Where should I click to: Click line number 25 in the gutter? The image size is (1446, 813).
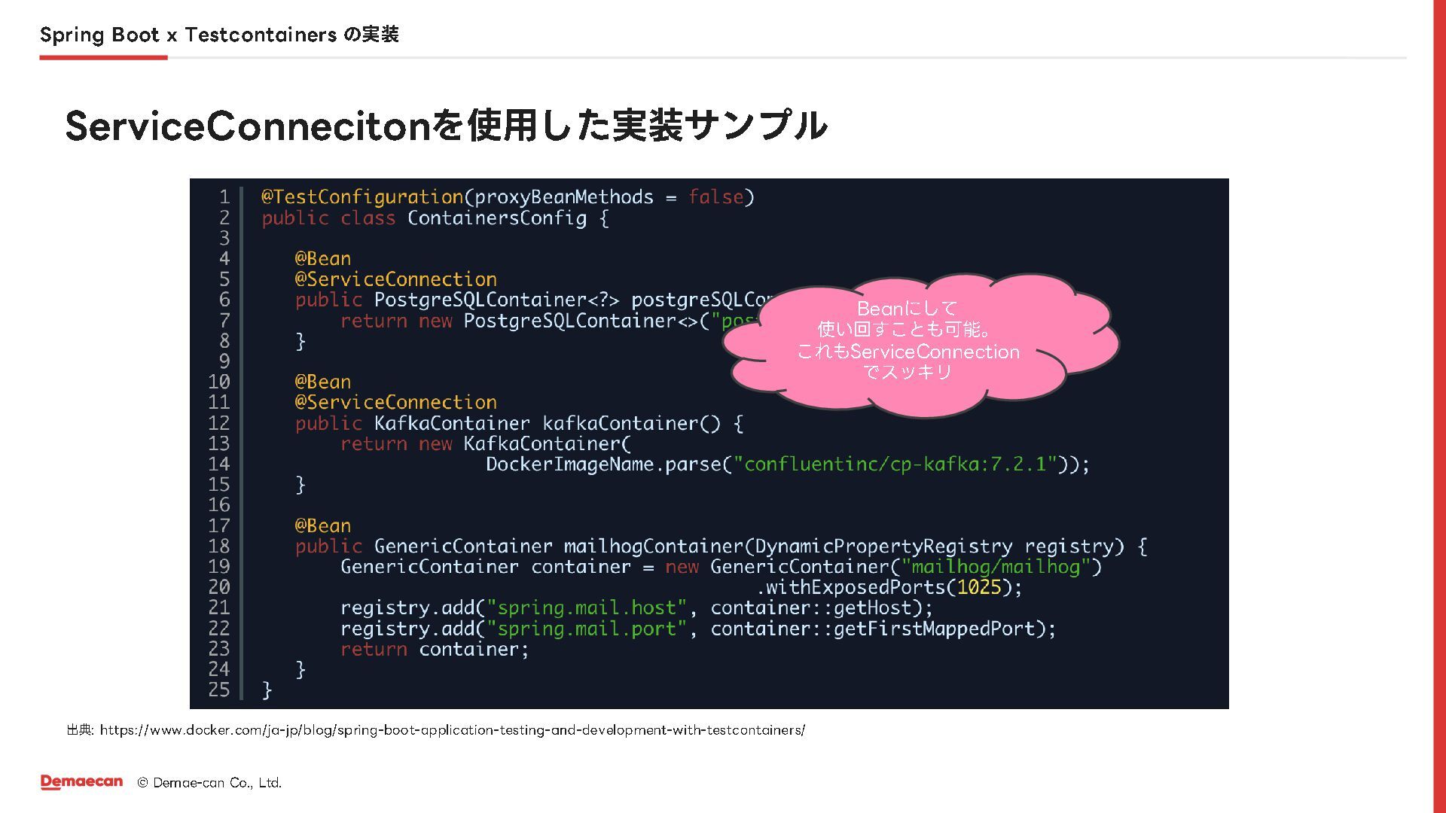pyautogui.click(x=219, y=690)
